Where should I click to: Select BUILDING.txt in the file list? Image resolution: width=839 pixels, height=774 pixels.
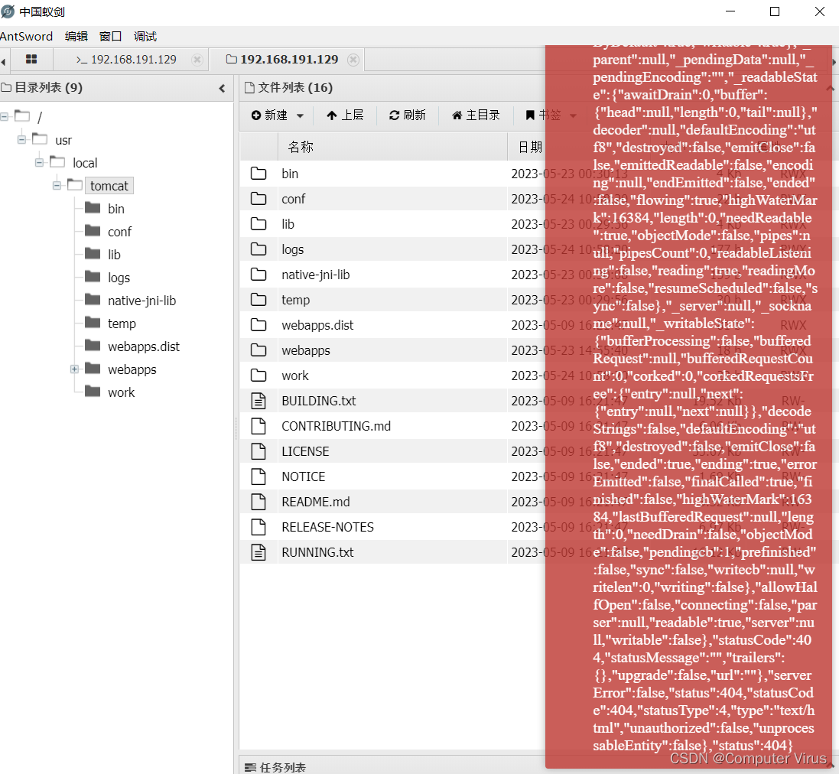pyautogui.click(x=319, y=400)
